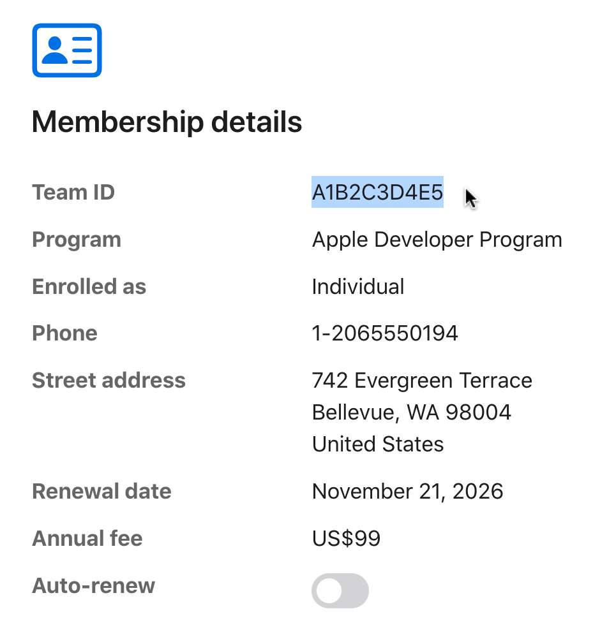Click the Annual fee label

(87, 538)
